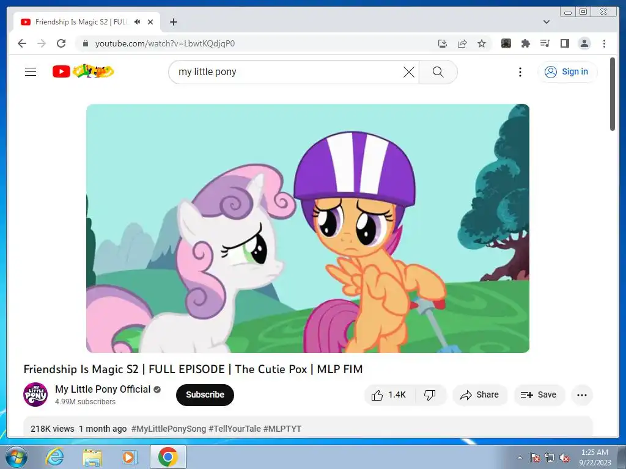Show hidden system tray icons
This screenshot has height=469, width=626.
pyautogui.click(x=520, y=457)
